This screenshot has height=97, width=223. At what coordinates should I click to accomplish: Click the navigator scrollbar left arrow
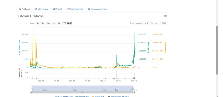(x=31, y=92)
